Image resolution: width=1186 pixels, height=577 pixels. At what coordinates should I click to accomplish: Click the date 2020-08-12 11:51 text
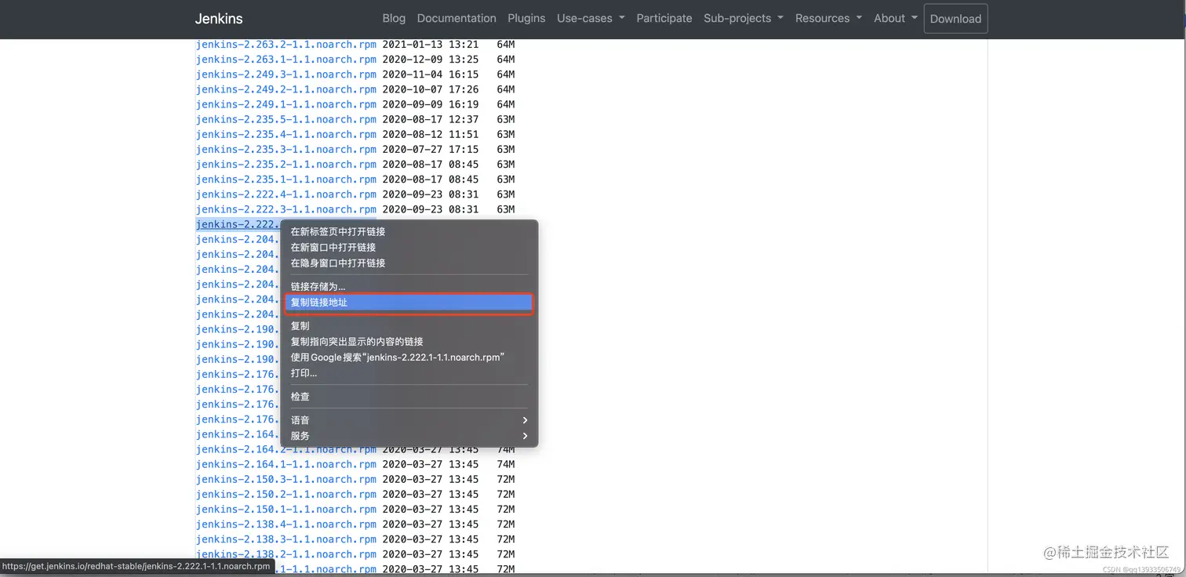(431, 134)
